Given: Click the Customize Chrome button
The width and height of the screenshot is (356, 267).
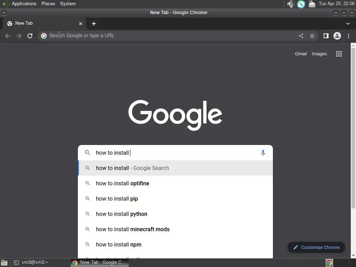Looking at the screenshot, I should click(x=316, y=247).
